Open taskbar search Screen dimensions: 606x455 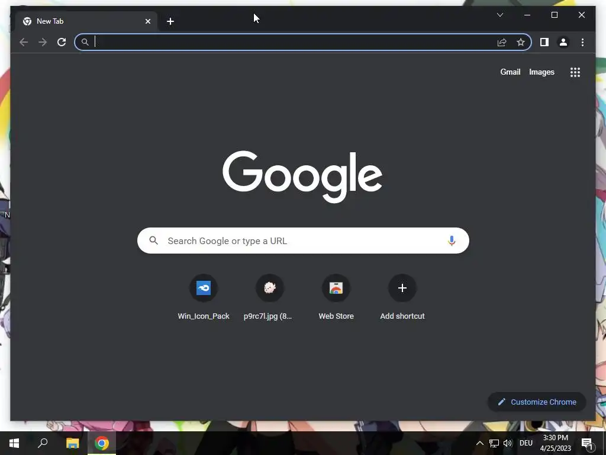pyautogui.click(x=43, y=443)
